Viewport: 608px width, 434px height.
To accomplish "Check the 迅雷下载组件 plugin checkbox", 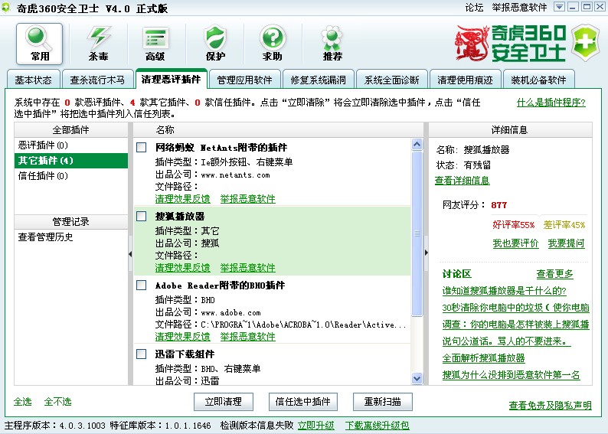I will point(142,354).
